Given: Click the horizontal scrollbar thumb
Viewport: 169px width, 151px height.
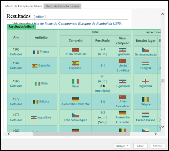Looking at the screenshot, I should (x=81, y=134).
